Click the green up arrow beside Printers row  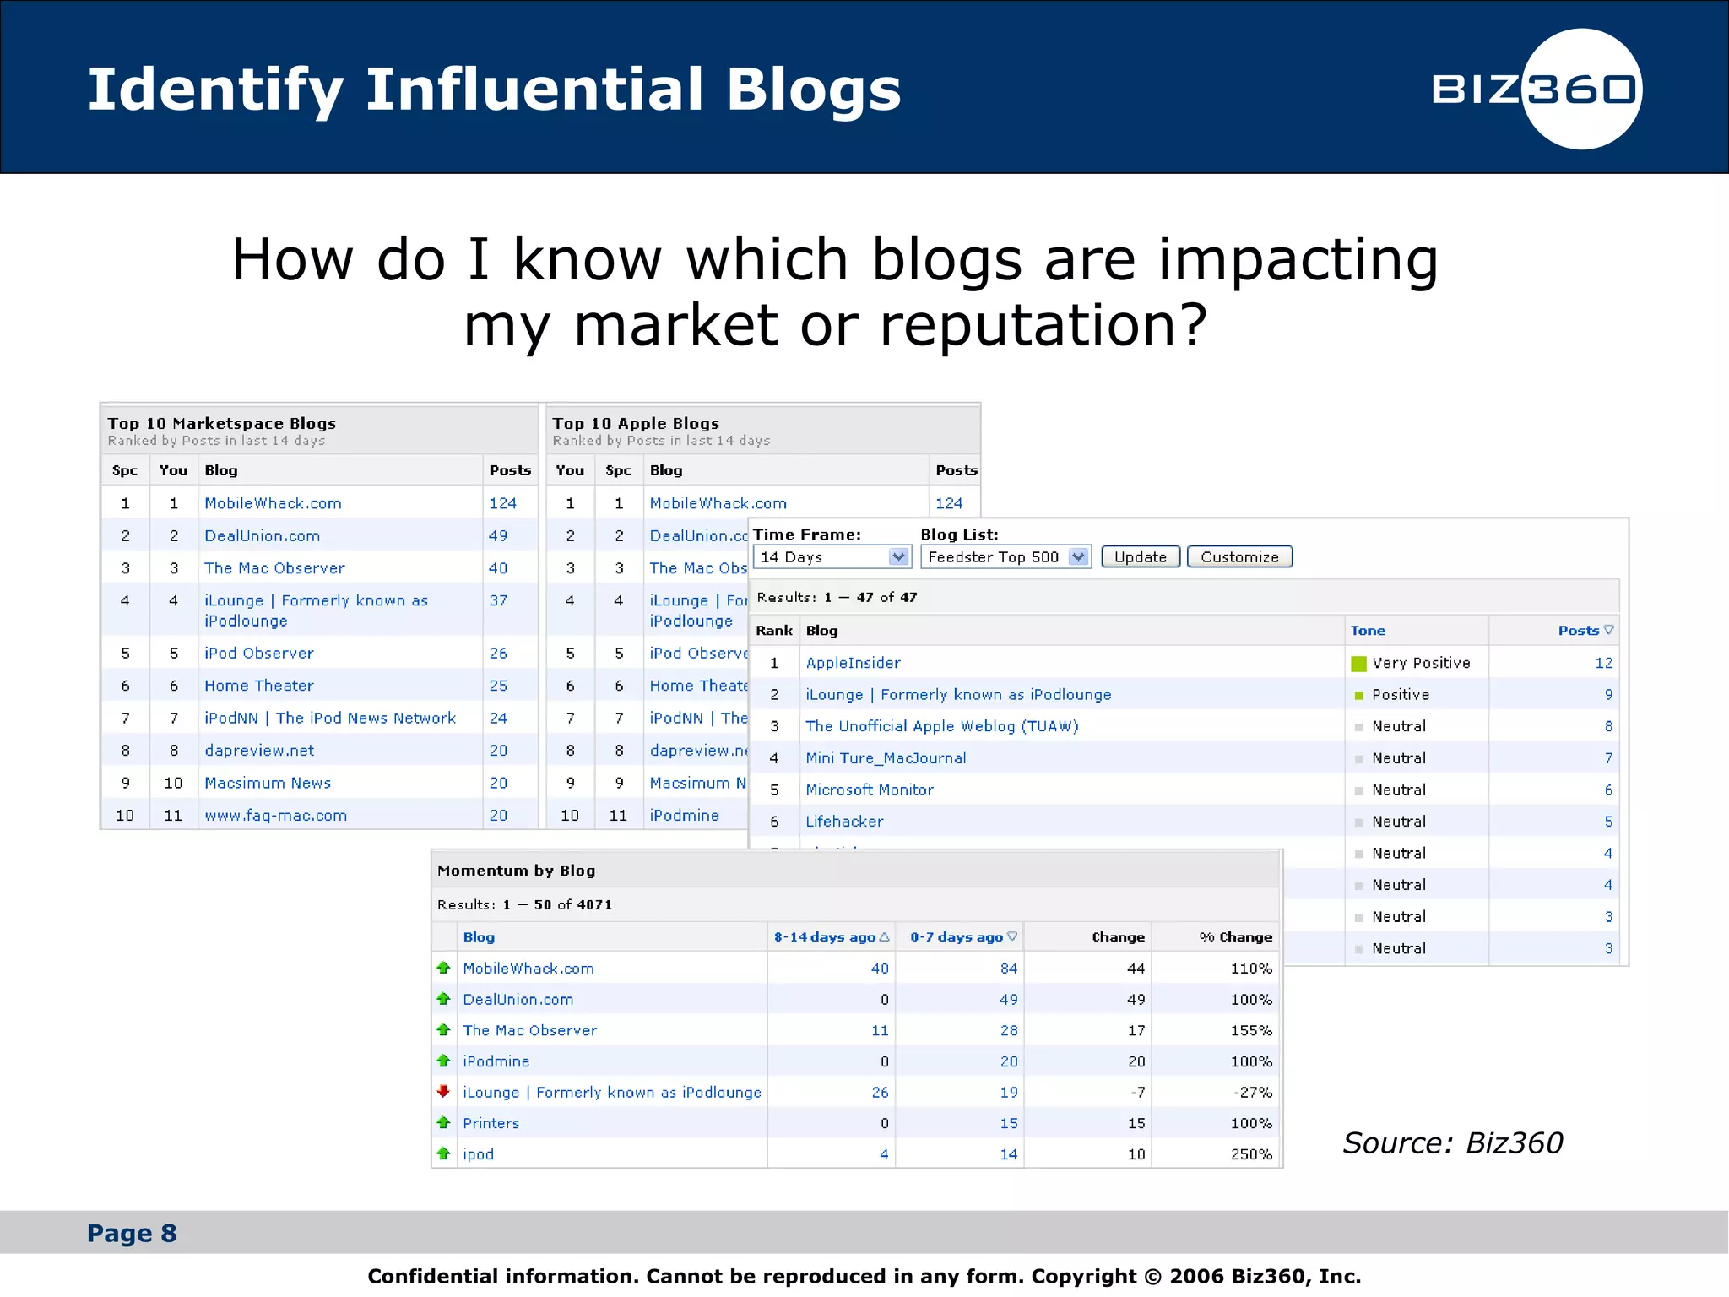pyautogui.click(x=443, y=1122)
